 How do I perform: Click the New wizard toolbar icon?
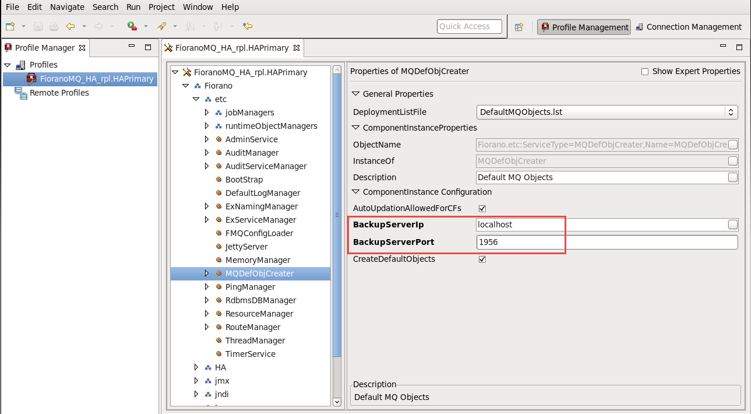tap(10, 26)
